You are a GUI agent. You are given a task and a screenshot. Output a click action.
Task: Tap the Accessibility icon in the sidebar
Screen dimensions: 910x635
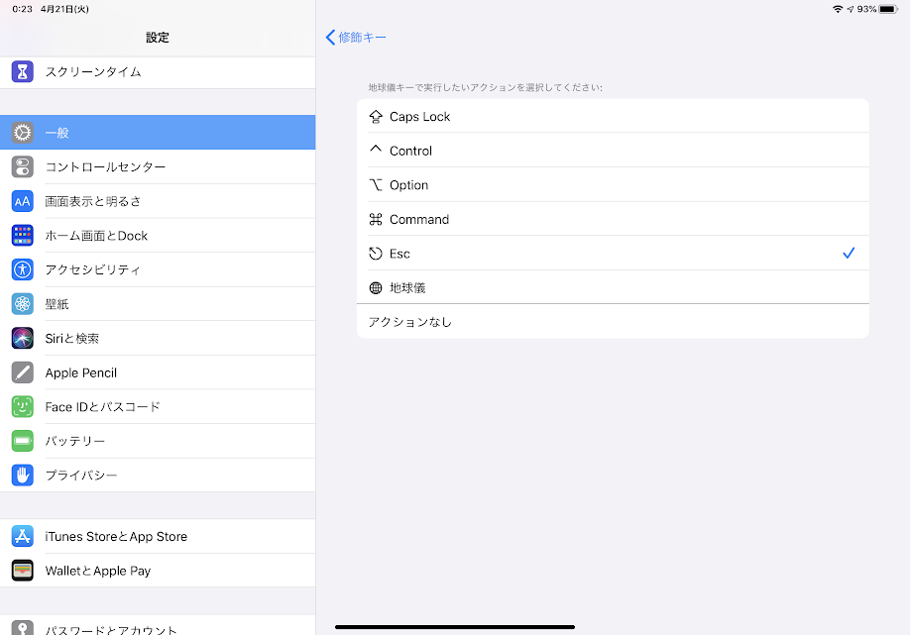[23, 269]
